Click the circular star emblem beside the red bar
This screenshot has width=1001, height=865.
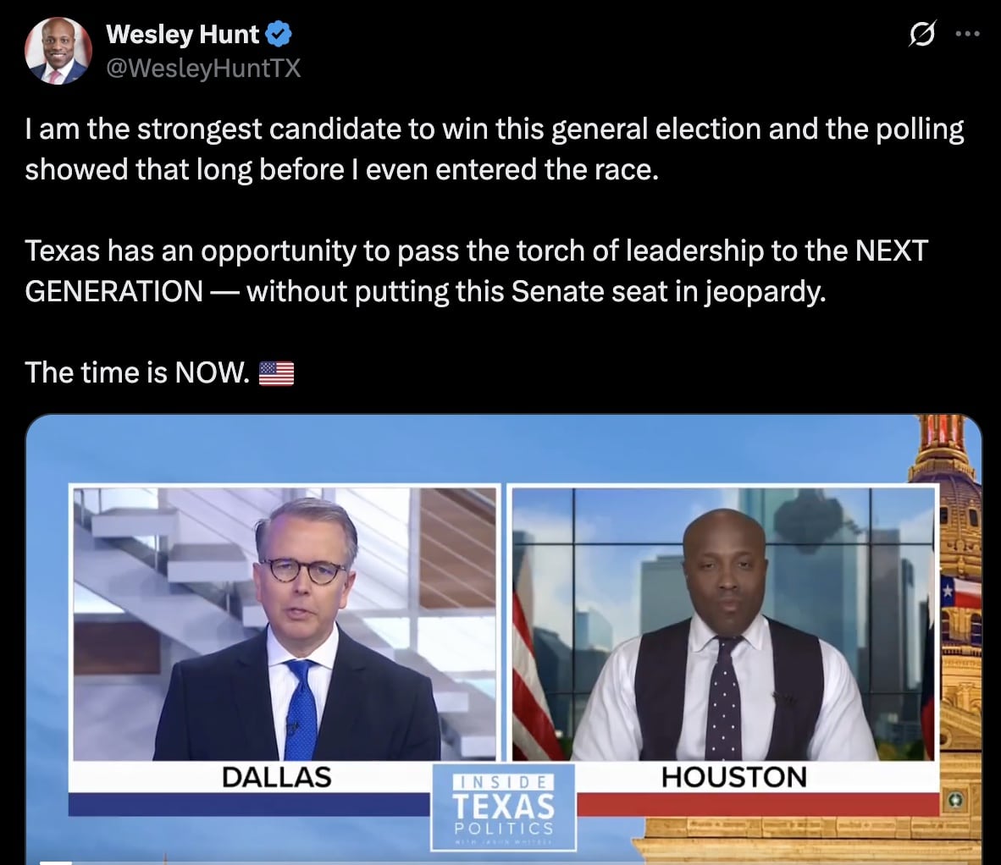click(955, 800)
